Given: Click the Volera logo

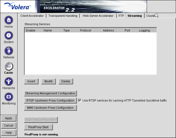Looking at the screenshot, I should (x=18, y=6).
